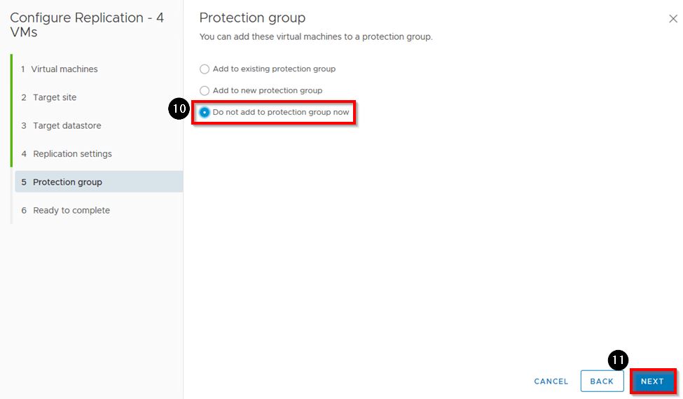This screenshot has height=399, width=683.
Task: Click the description text about adding virtual machines
Action: coord(316,36)
